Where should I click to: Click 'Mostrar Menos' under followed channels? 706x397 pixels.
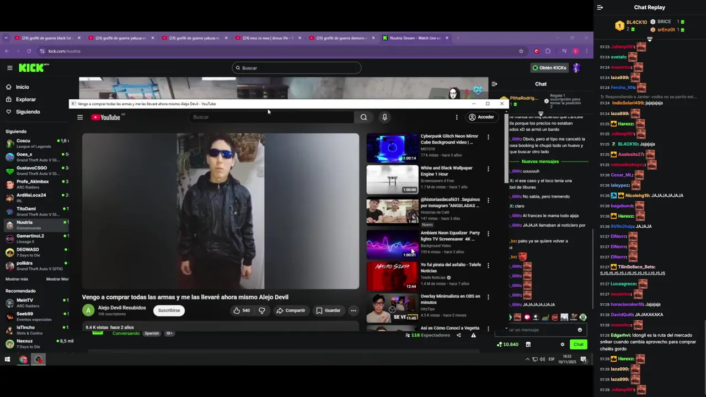(x=57, y=279)
